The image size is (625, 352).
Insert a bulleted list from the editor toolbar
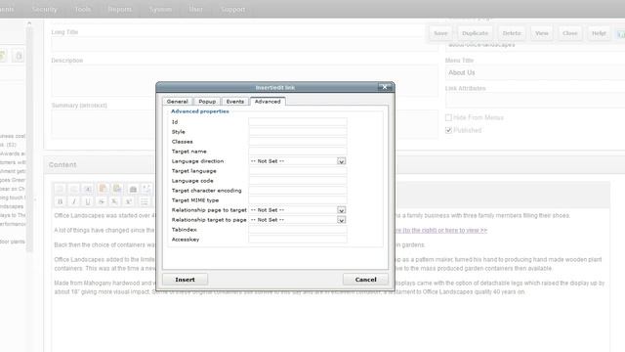pos(145,201)
